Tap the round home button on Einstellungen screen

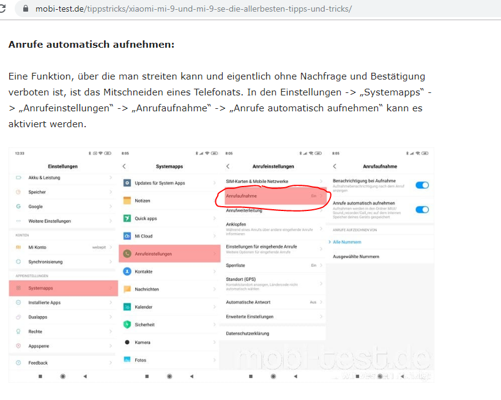(63, 376)
